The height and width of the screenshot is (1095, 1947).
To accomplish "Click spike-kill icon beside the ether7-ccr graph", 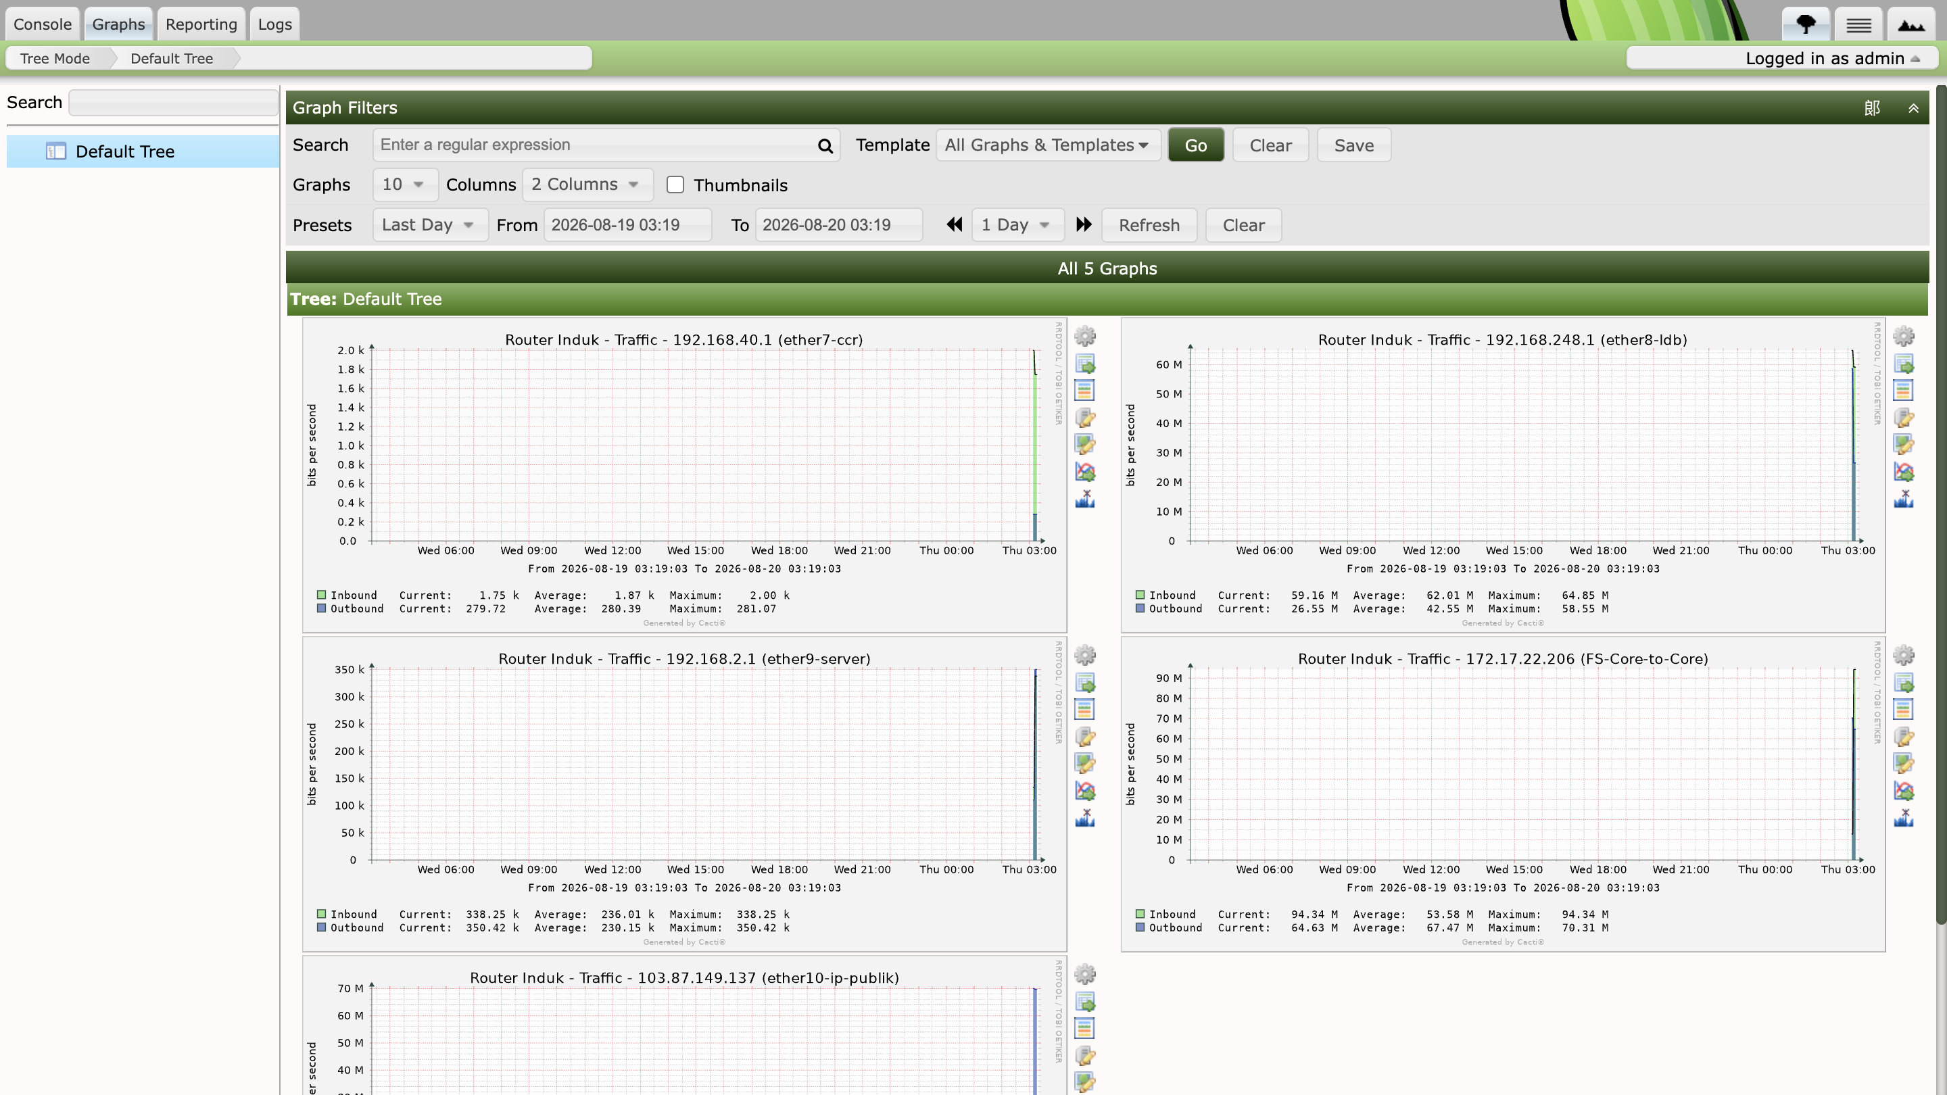I will 1084,498.
